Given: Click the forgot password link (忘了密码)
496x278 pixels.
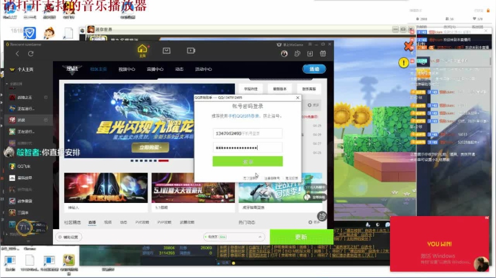Looking at the screenshot, I should coord(251,178).
